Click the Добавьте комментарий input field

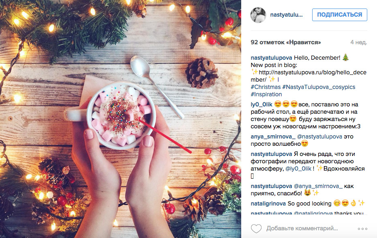pos(302,228)
